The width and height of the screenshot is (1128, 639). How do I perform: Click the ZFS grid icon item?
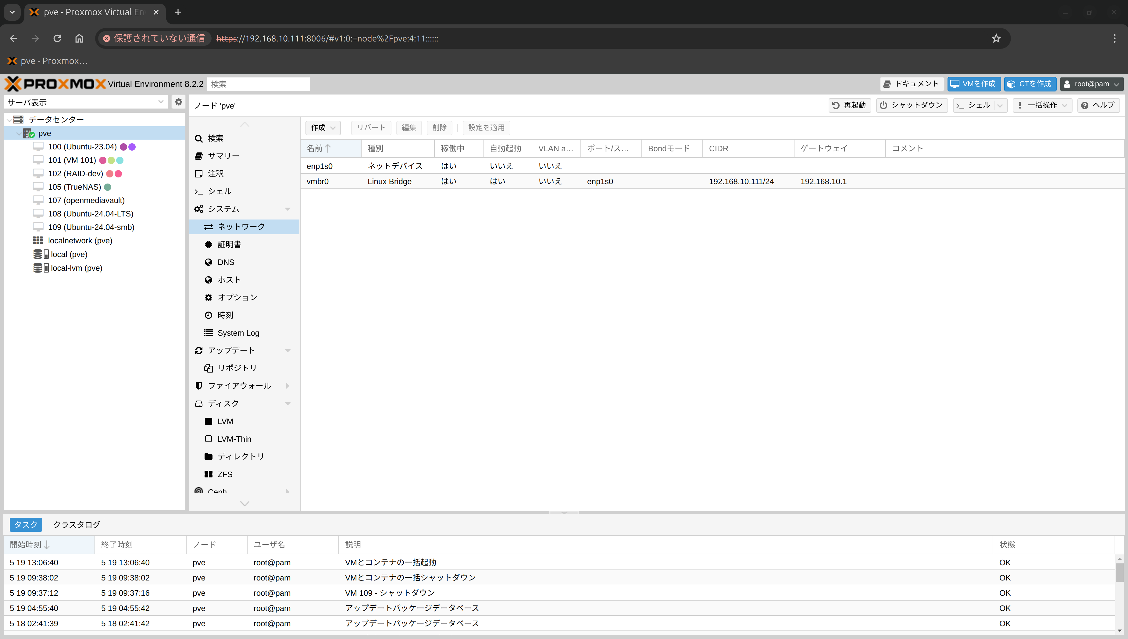(x=209, y=474)
